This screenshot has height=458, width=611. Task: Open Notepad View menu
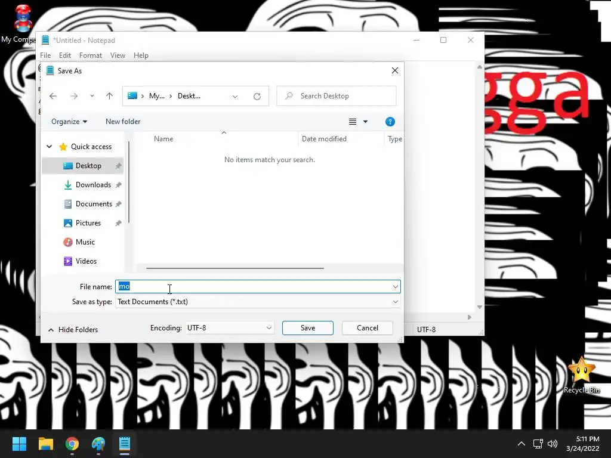coord(118,55)
